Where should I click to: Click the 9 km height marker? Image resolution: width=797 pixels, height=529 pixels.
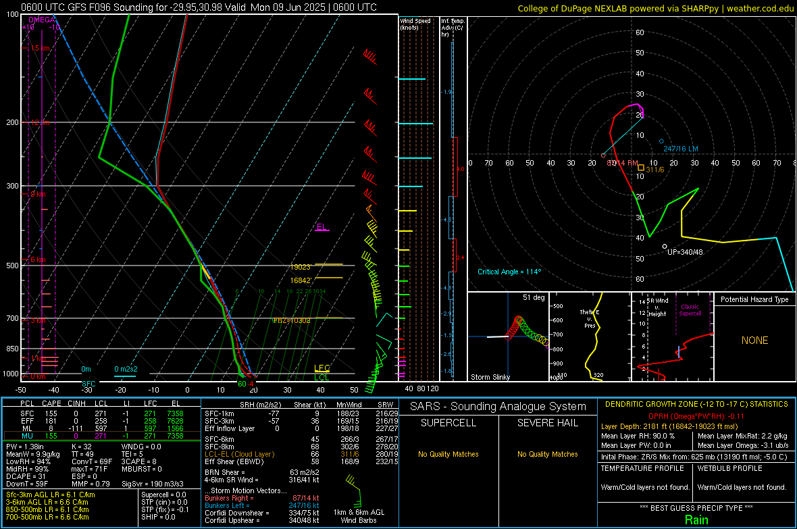(38, 195)
